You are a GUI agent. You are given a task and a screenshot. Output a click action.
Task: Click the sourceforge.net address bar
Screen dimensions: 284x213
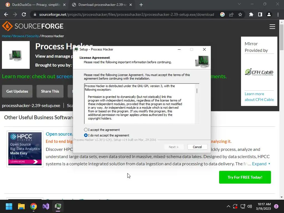tap(126, 14)
